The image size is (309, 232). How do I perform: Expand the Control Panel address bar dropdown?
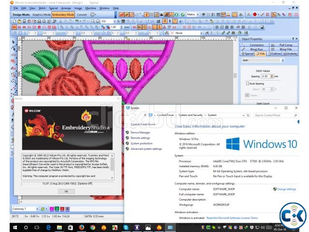pos(243,115)
